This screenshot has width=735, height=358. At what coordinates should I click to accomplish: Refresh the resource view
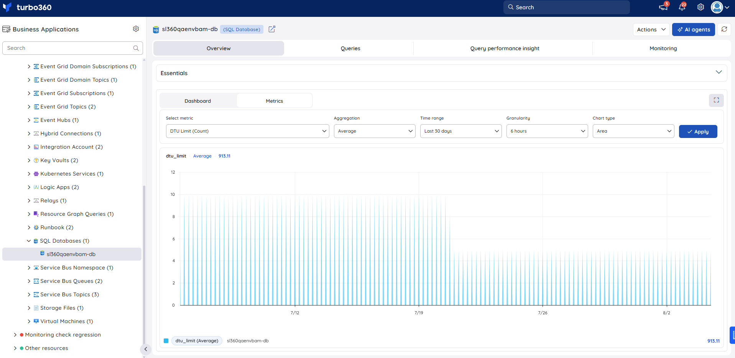click(x=724, y=30)
